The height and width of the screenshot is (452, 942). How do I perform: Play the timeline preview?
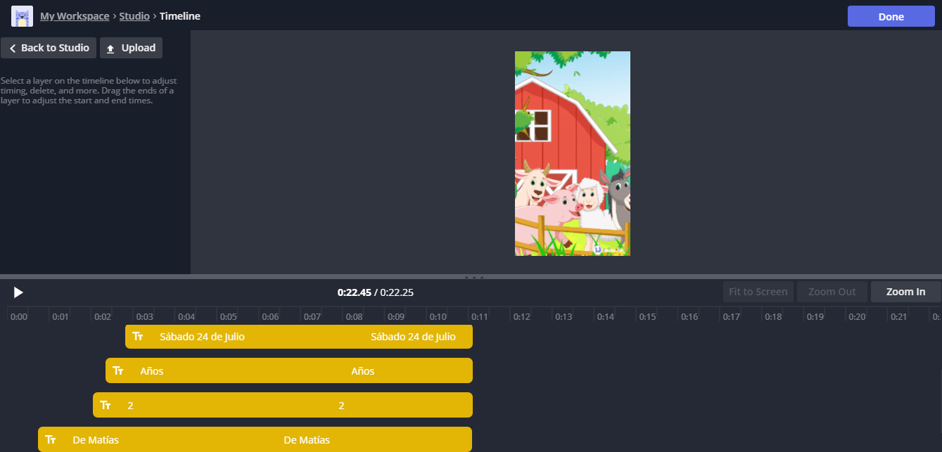(18, 292)
